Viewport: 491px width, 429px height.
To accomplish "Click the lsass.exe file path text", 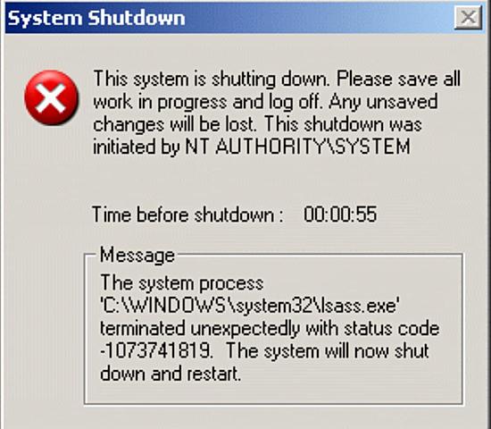I will pyautogui.click(x=250, y=306).
